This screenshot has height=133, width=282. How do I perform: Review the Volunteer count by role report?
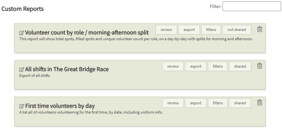click(x=166, y=30)
